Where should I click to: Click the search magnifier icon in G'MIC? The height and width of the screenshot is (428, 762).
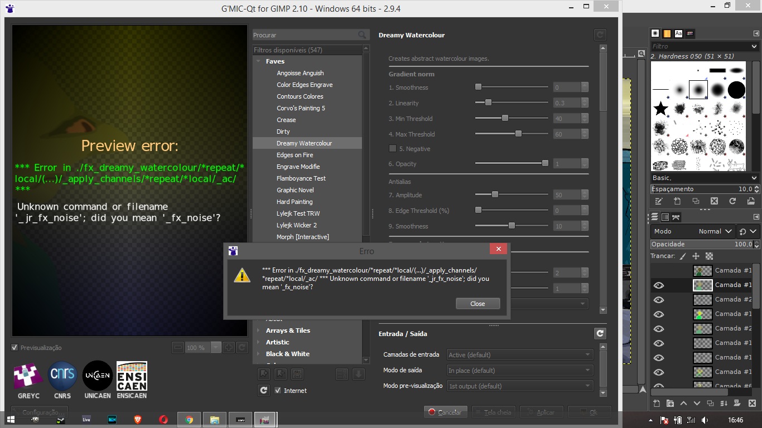click(363, 35)
